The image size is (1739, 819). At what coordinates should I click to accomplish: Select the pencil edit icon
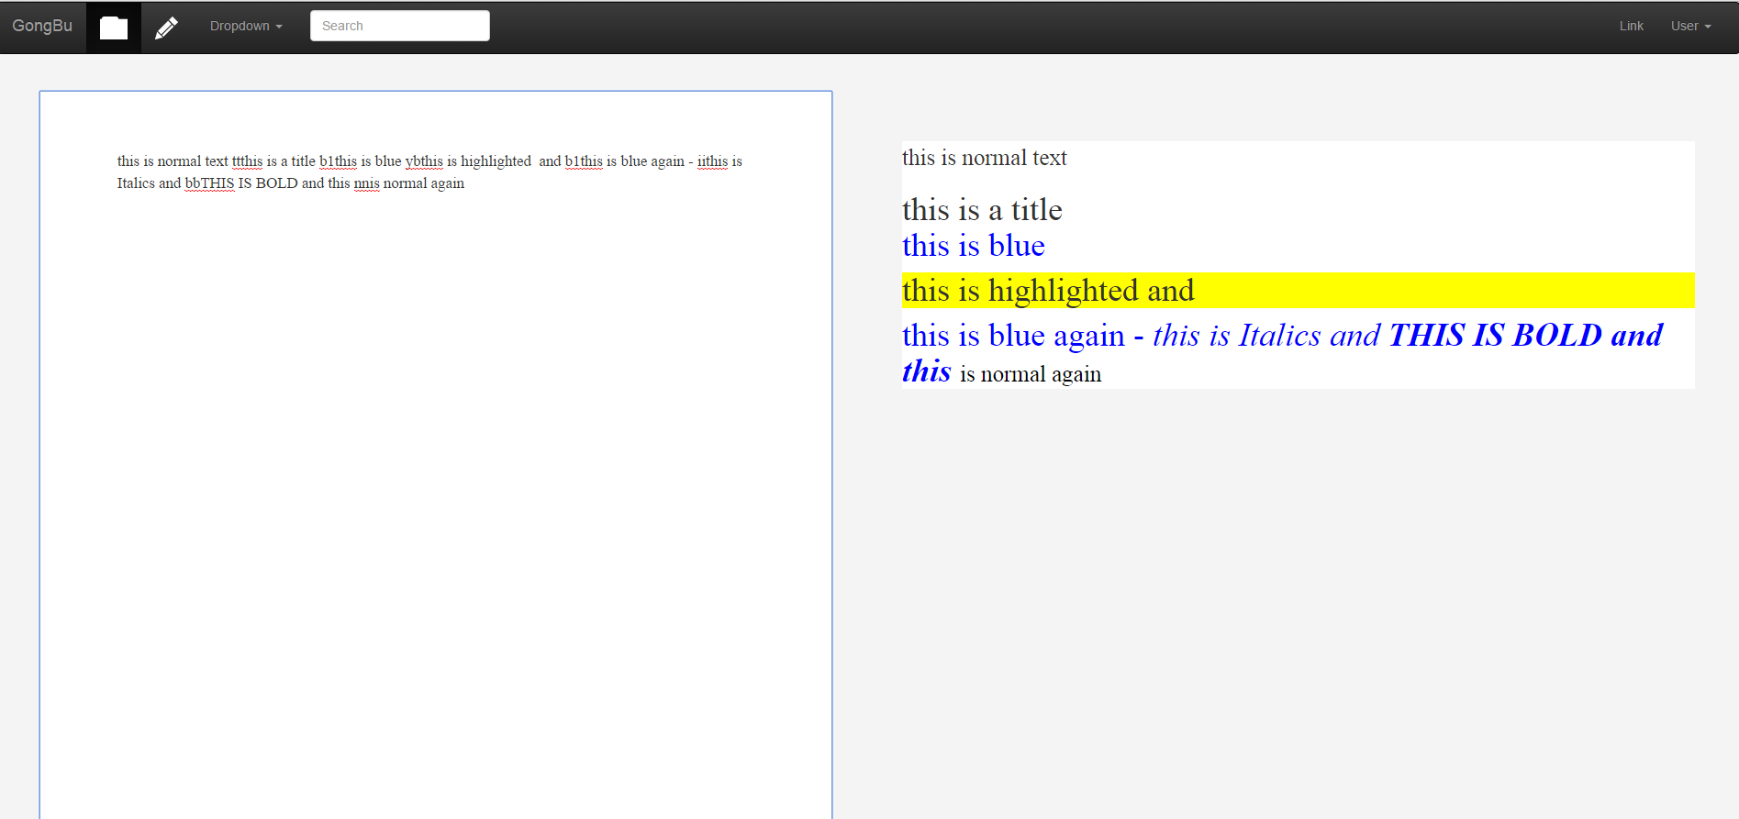coord(166,28)
